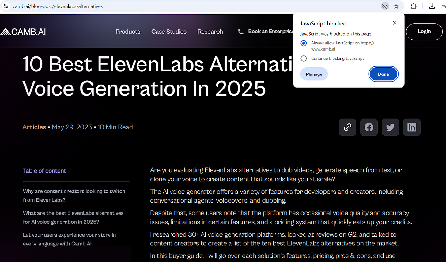
Task: Open the Downloads icon in toolbar
Action: click(x=432, y=6)
